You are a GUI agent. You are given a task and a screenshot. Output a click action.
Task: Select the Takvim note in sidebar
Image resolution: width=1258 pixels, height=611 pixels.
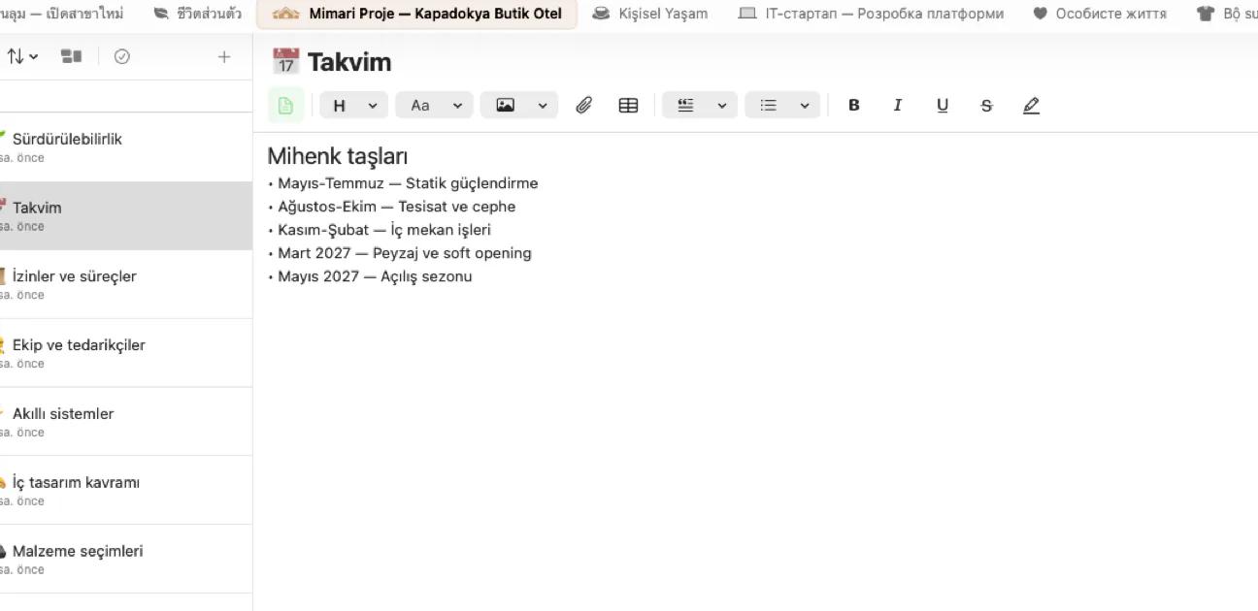(x=126, y=216)
